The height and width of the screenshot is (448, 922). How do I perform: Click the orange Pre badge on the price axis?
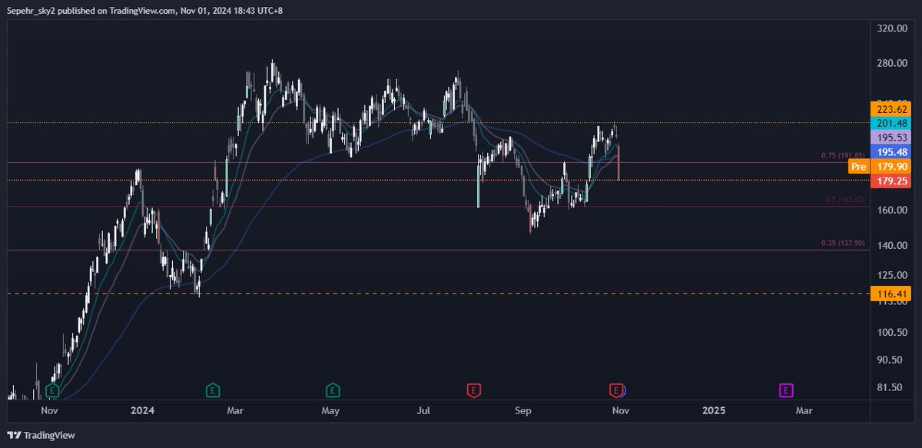click(857, 167)
